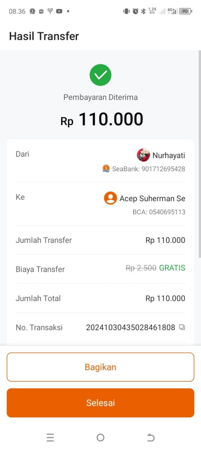The image size is (201, 451).
Task: Tap the YouTube notification icon
Action: (x=59, y=11)
